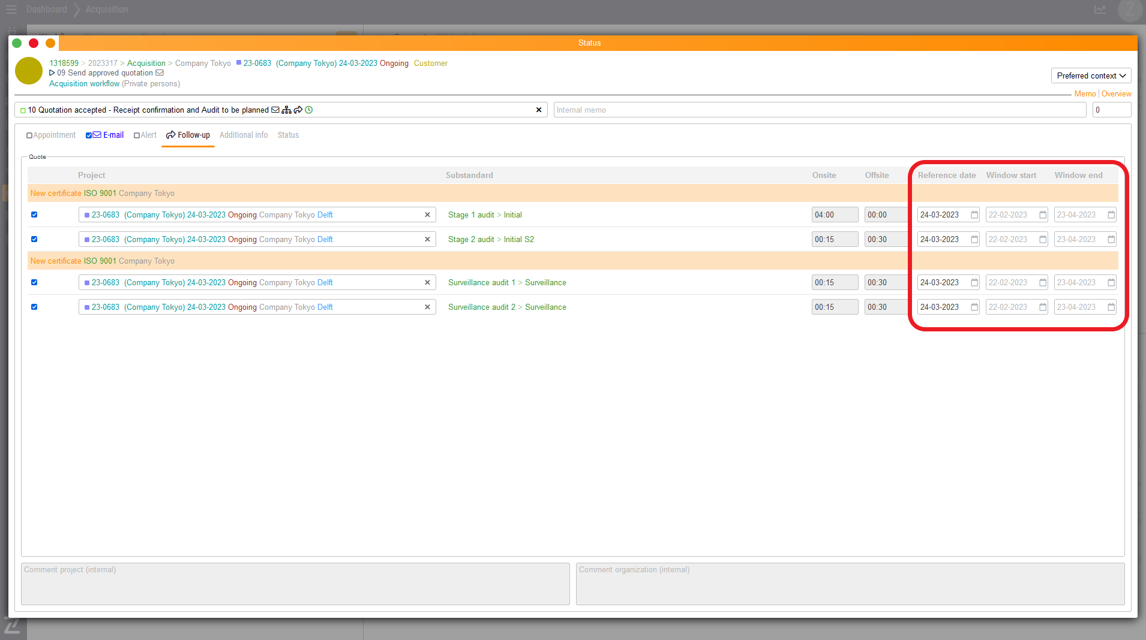
Task: Open the Preferred context dropdown
Action: pyautogui.click(x=1090, y=76)
